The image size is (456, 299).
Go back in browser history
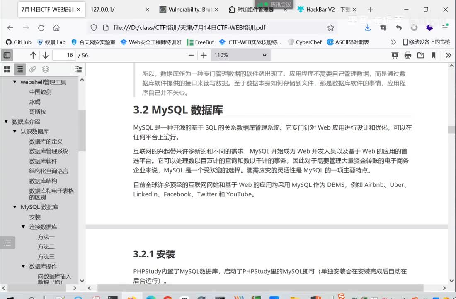coord(10,28)
